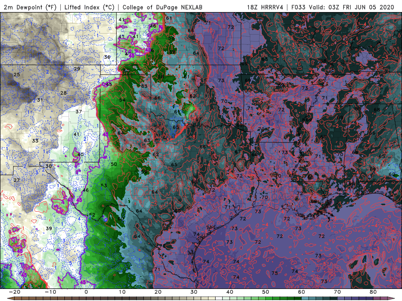Click the -20 label on the color scale
Image resolution: width=402 pixels, height=301 pixels.
(15, 292)
